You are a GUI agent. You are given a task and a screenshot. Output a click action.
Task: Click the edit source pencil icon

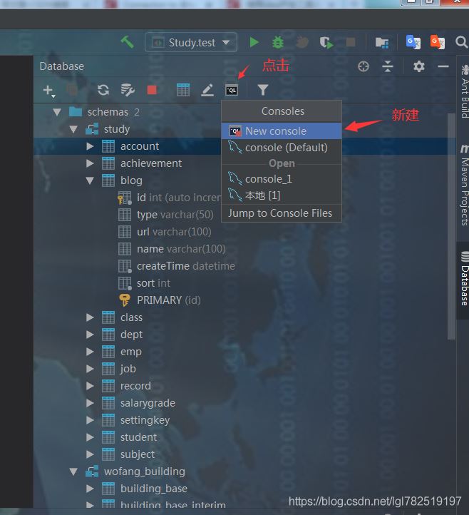207,90
